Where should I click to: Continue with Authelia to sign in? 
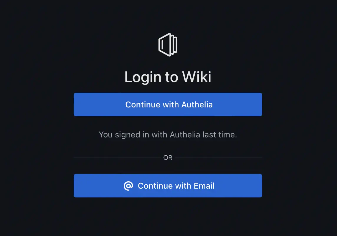(x=168, y=104)
